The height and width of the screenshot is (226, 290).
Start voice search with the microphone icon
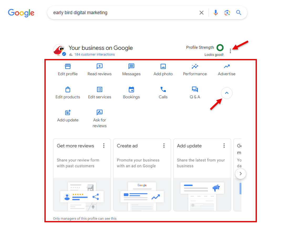coord(216,13)
